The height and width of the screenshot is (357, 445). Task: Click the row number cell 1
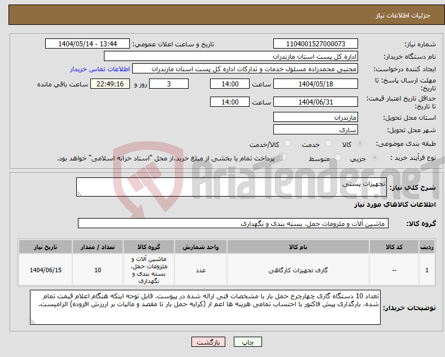[x=427, y=270]
